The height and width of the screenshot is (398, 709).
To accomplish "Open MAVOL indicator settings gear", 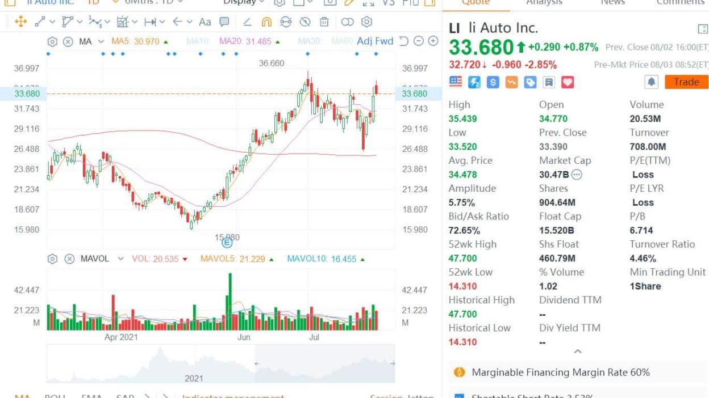I will click(52, 259).
